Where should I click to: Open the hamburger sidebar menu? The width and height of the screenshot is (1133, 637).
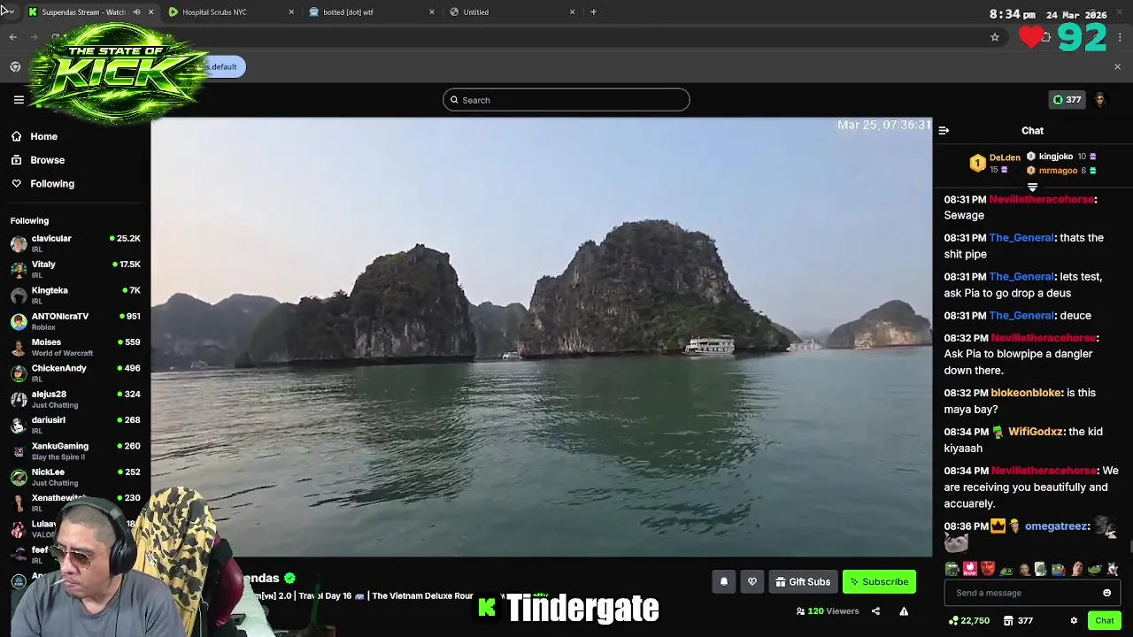19,100
